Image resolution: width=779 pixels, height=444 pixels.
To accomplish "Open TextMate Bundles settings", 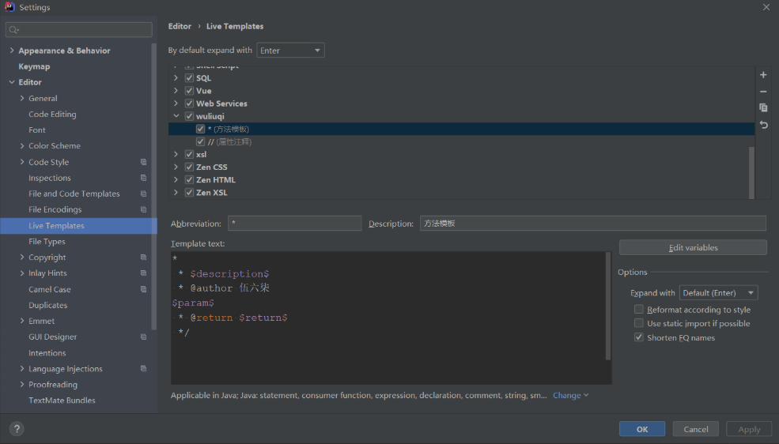I will click(x=62, y=401).
